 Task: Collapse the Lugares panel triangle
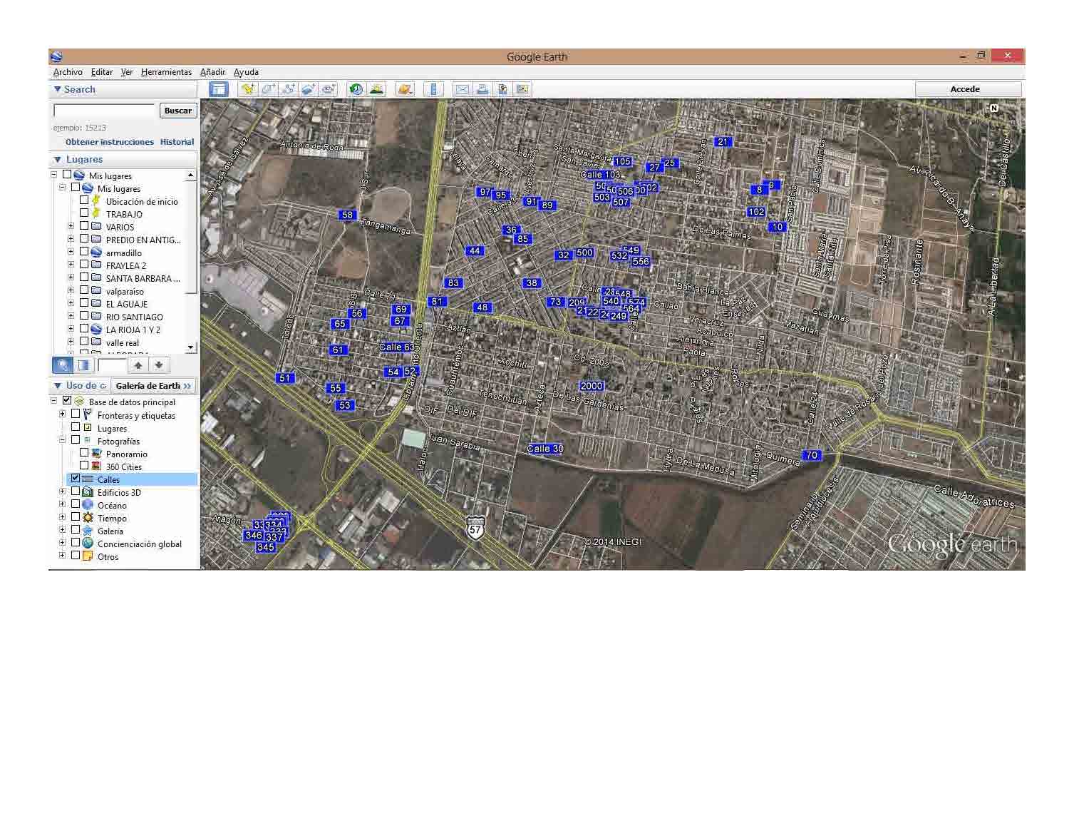point(57,159)
